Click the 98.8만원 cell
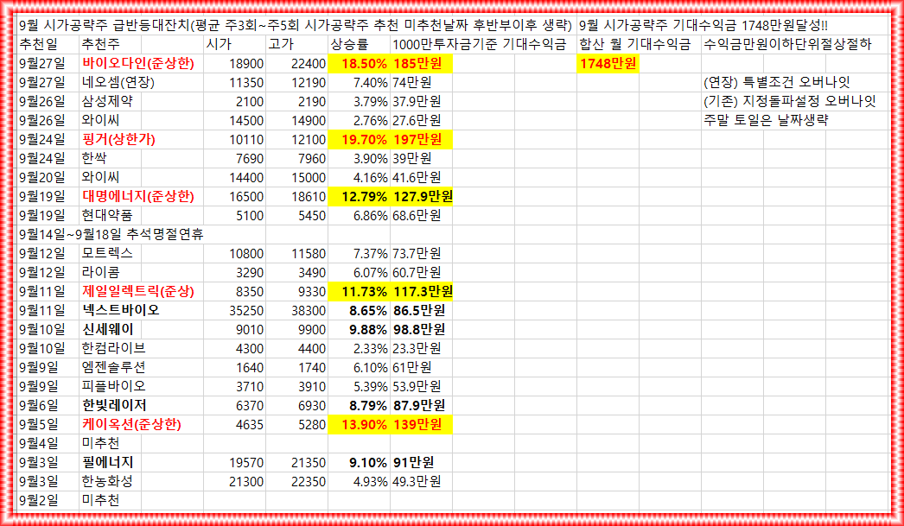This screenshot has width=904, height=526. tap(421, 330)
